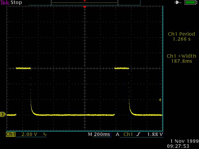Click the 187.8ms width readout

pos(181,61)
